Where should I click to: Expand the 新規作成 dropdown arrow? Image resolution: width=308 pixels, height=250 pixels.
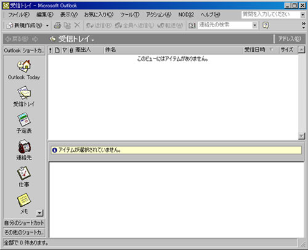click(x=47, y=26)
